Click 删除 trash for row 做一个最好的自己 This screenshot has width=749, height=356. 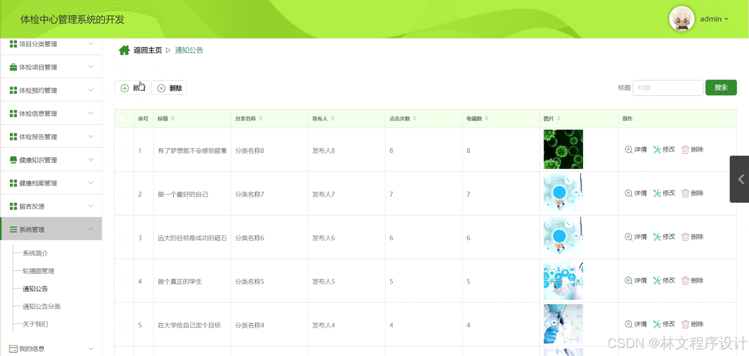[692, 193]
